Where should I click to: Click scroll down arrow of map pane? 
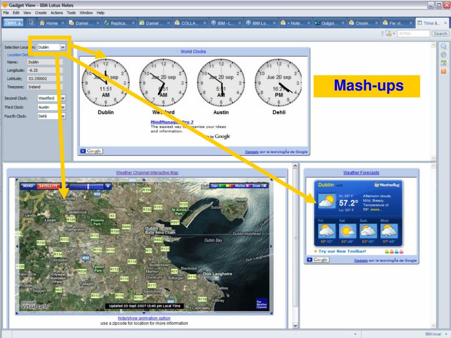[x=296, y=325]
